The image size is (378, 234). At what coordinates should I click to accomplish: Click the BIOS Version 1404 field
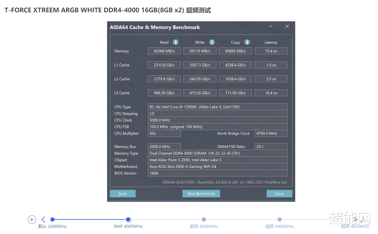[218, 173]
